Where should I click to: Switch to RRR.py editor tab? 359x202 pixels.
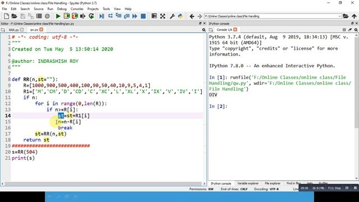(x=13, y=30)
